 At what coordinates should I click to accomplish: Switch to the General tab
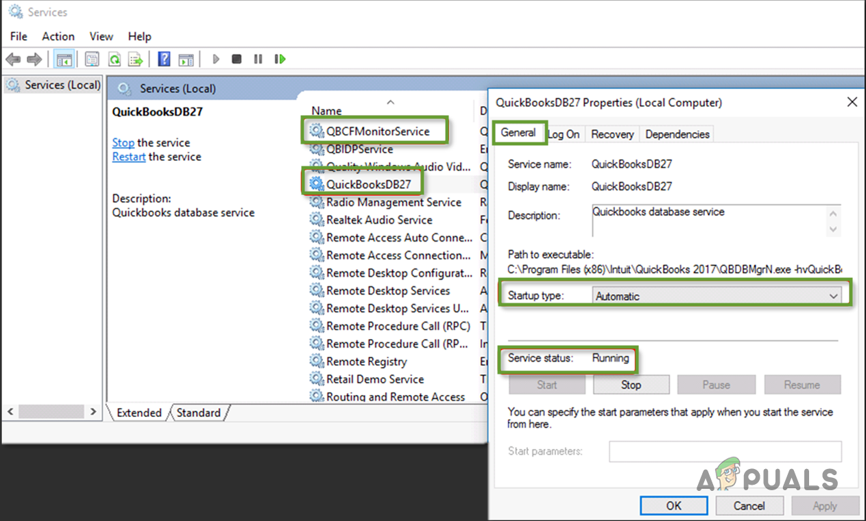click(518, 133)
